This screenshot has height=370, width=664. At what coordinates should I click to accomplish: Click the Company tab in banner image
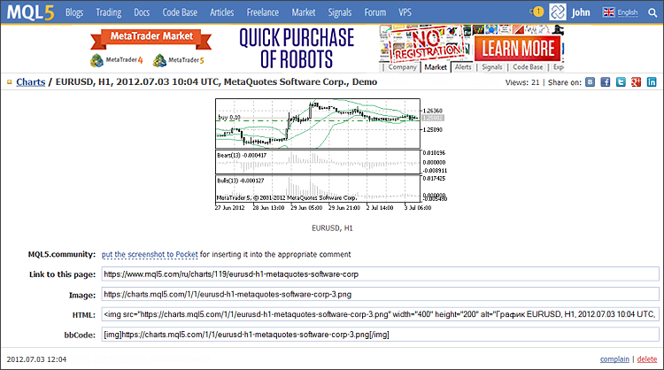402,67
